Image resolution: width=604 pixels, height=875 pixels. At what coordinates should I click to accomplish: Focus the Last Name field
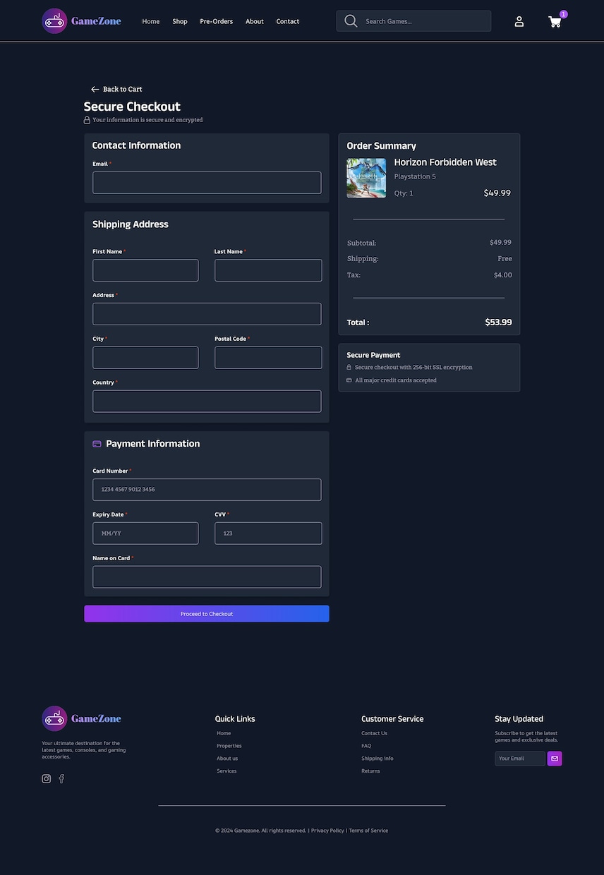point(268,270)
